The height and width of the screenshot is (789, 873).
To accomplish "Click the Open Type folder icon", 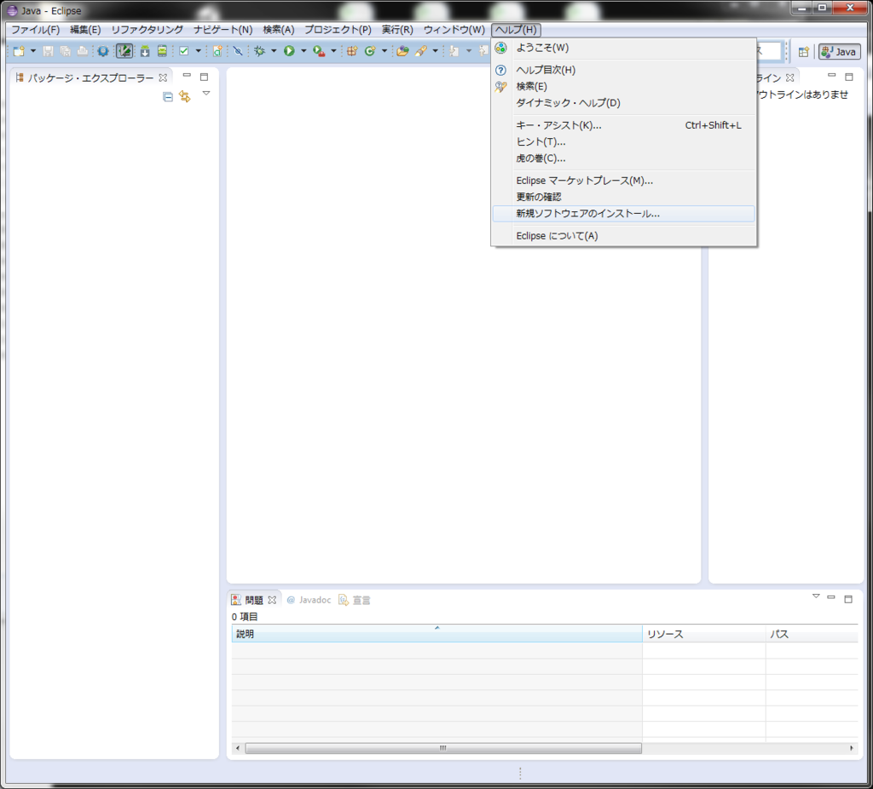I will (402, 51).
